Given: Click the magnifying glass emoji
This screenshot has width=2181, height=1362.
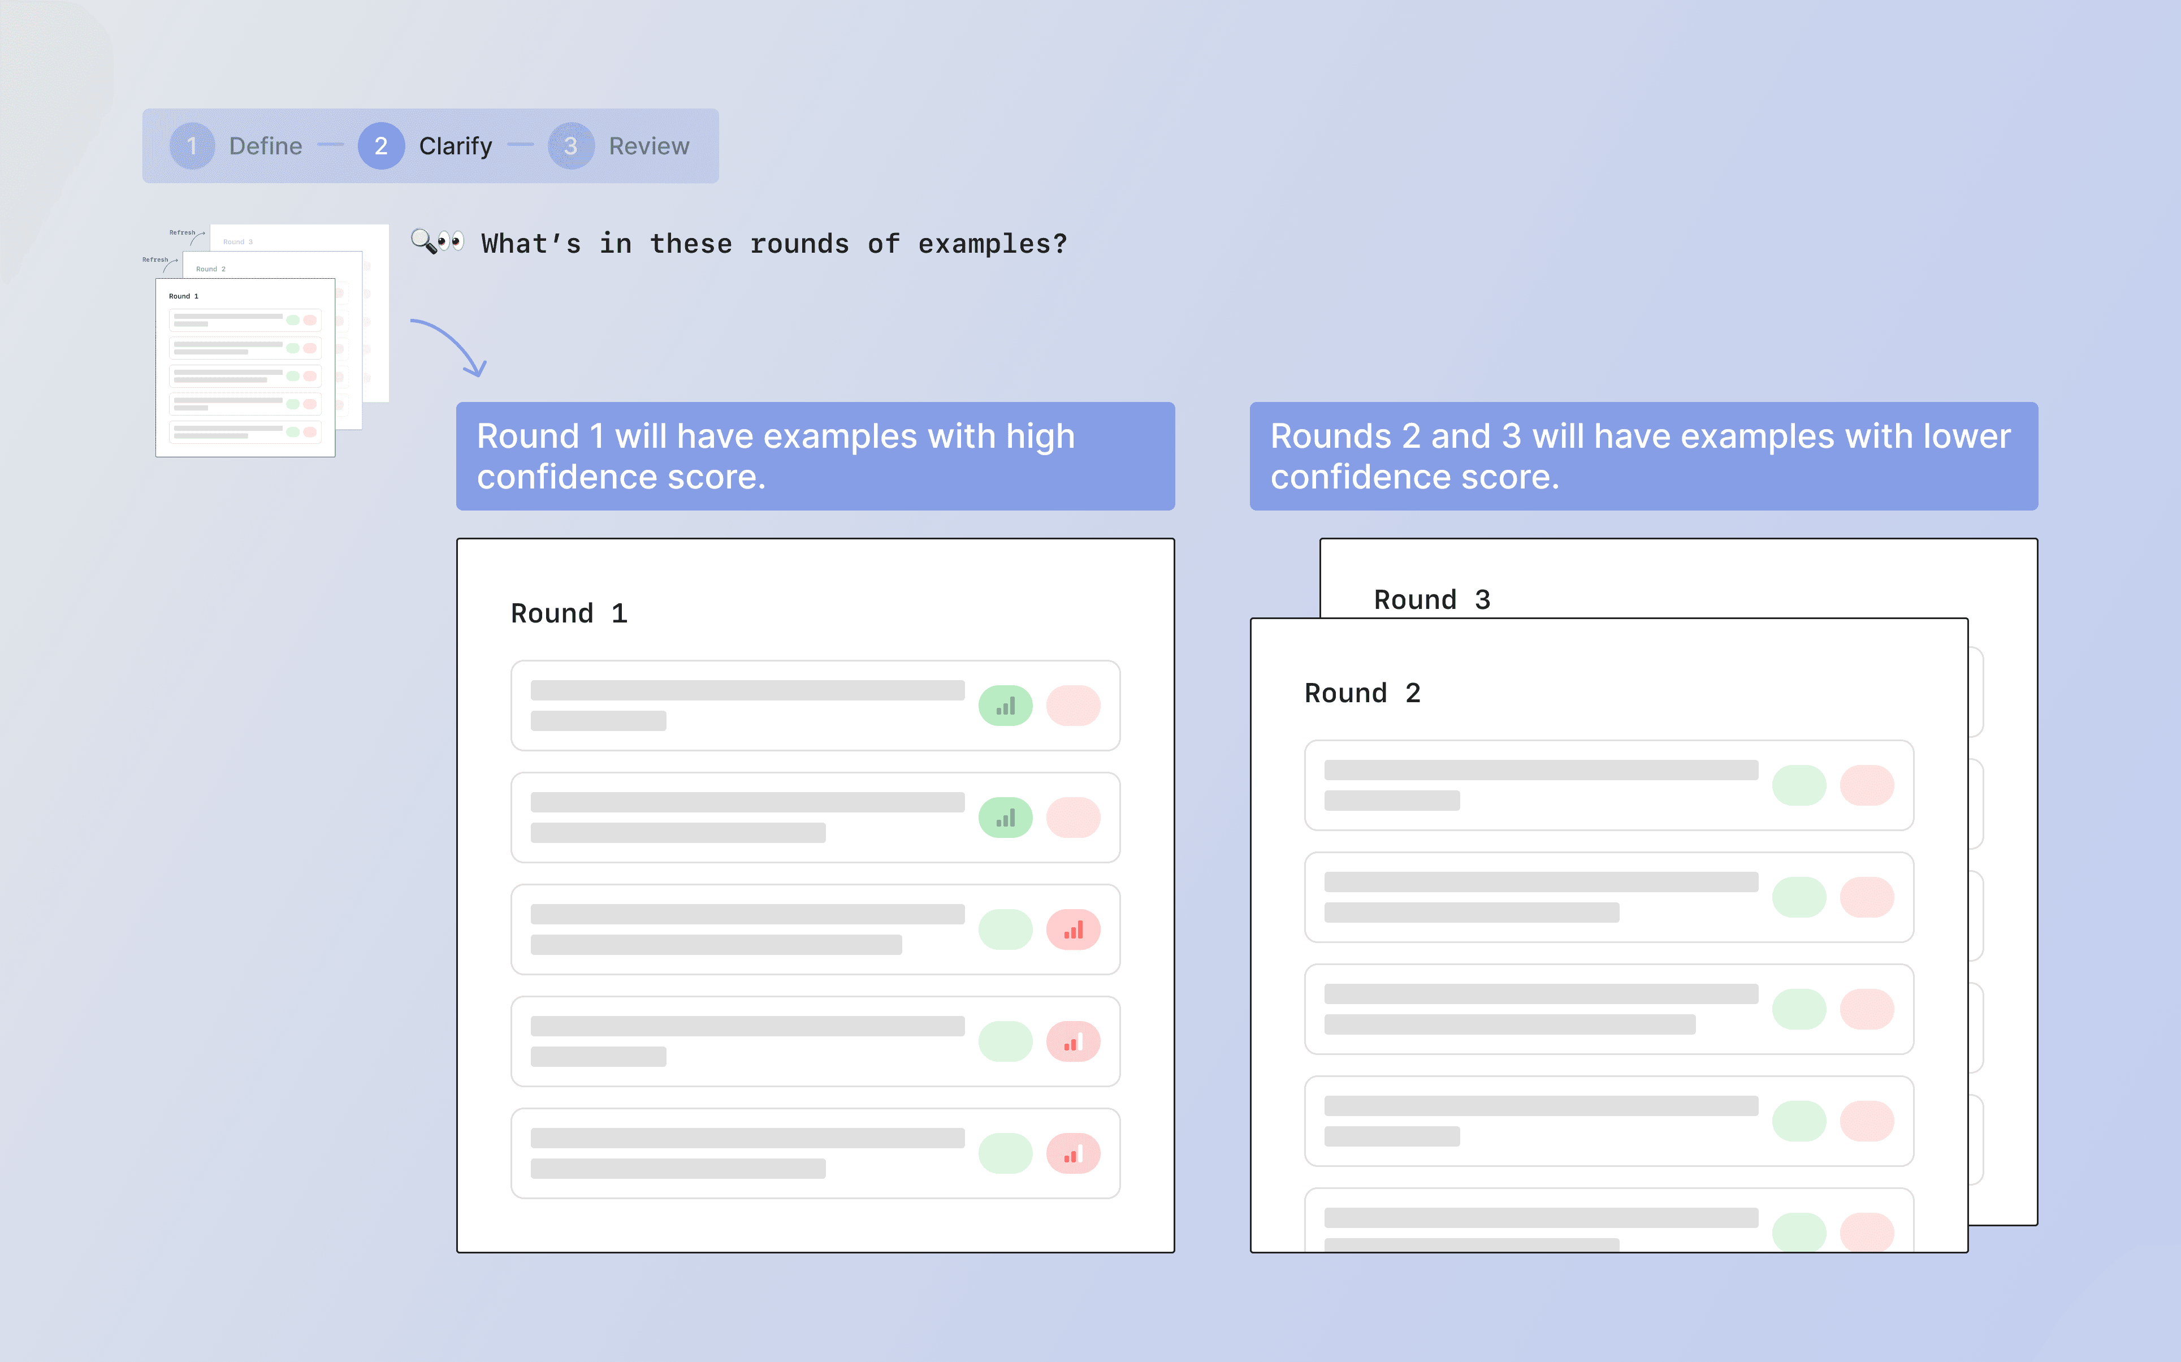Looking at the screenshot, I should tap(422, 240).
